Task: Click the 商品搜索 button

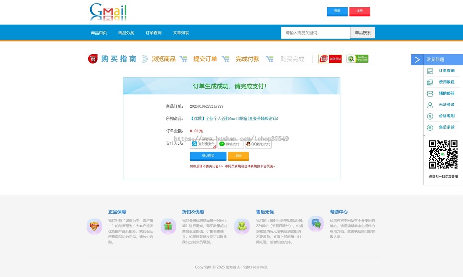Action: point(363,33)
